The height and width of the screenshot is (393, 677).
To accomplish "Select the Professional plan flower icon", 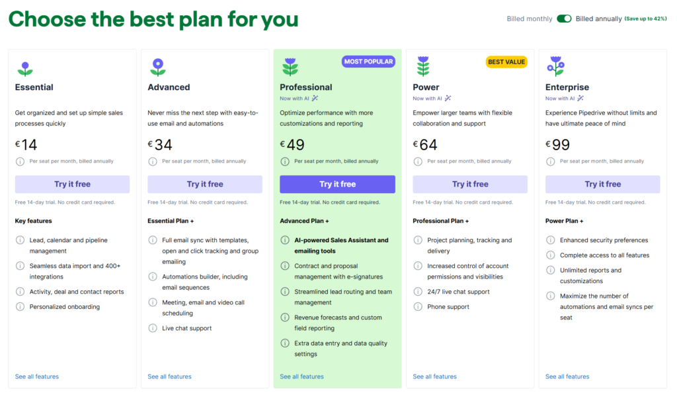I will tap(291, 67).
